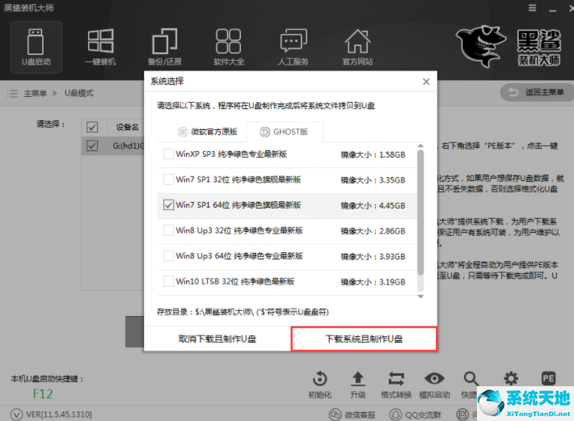Open QQ交流群 in status bar
This screenshot has height=421, width=574.
tap(415, 415)
